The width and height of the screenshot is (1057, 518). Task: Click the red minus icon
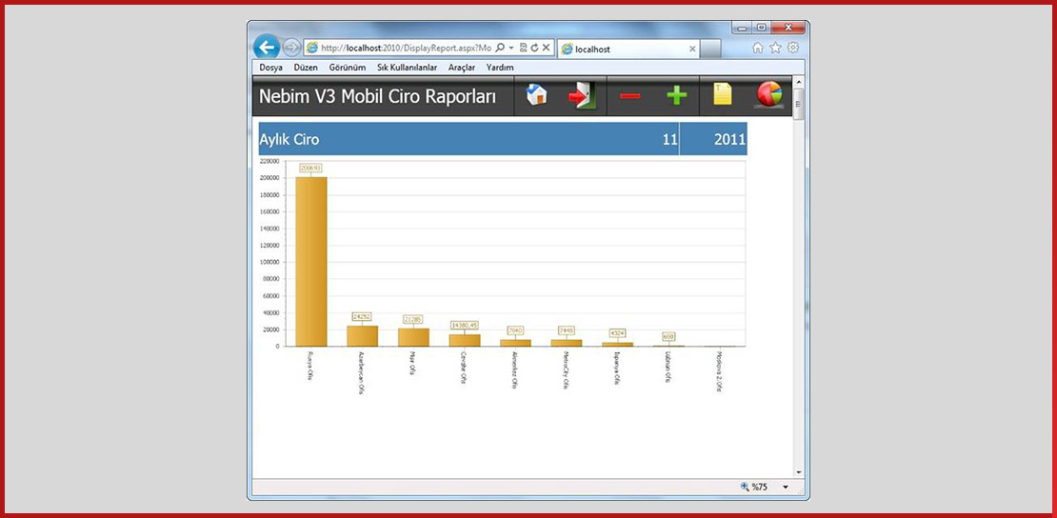point(630,96)
